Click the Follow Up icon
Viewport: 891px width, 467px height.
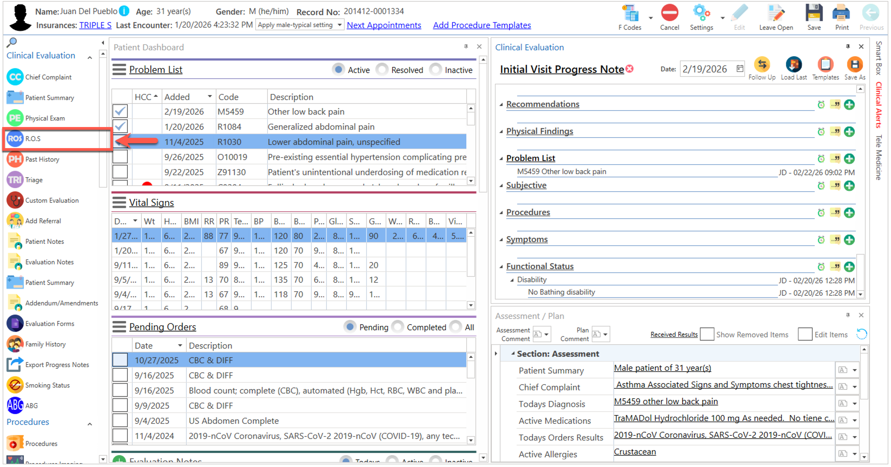click(x=762, y=65)
